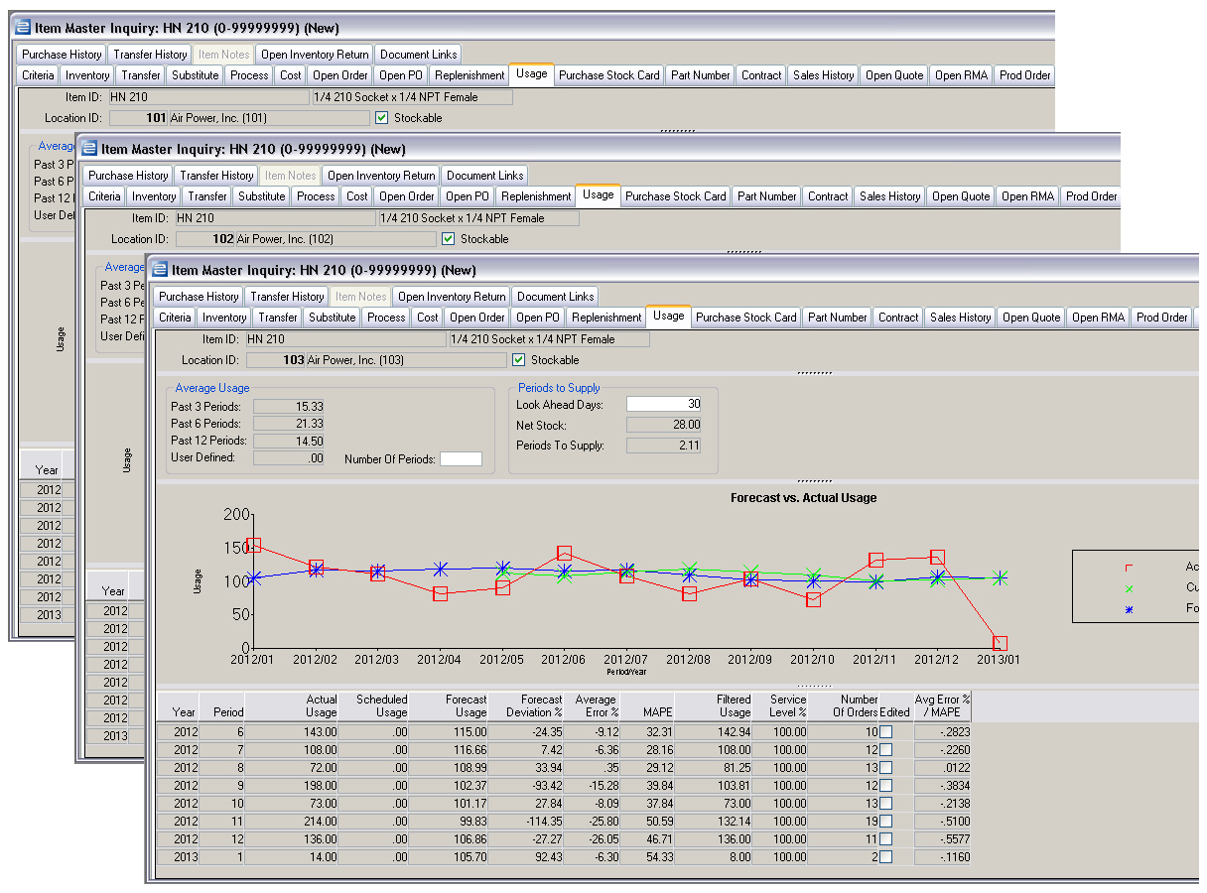Viewport: 1207px width, 893px height.
Task: Click the Avg Error cell -.5577
Action: (942, 838)
